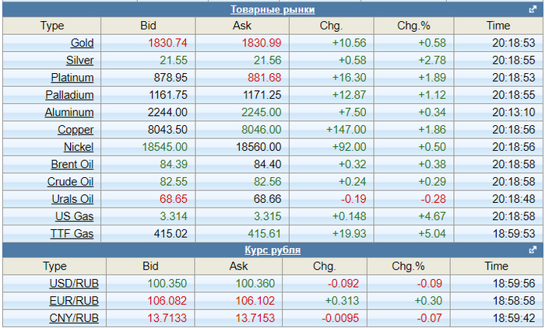Open the Gold commodity link
The width and height of the screenshot is (545, 328).
[82, 44]
